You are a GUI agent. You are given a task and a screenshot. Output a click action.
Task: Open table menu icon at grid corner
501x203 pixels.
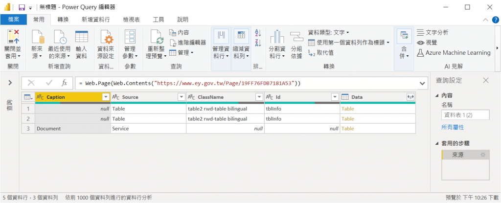point(28,97)
